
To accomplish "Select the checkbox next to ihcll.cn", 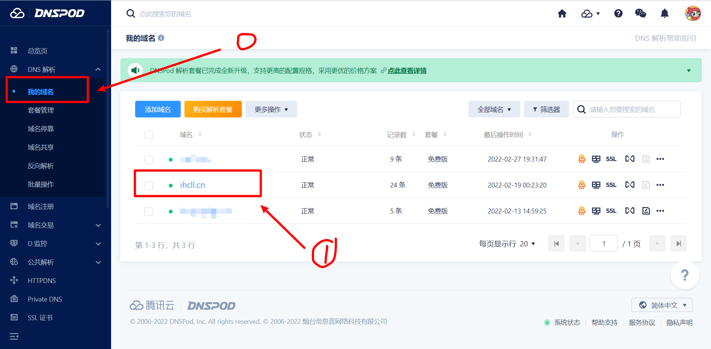I will (148, 186).
